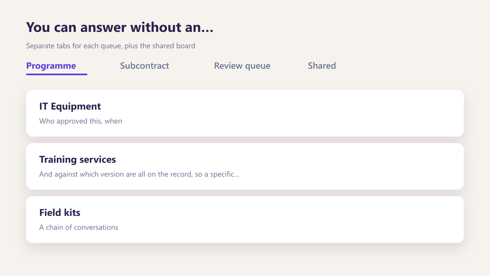
Task: Click the 'Training services' title text
Action: tap(78, 159)
